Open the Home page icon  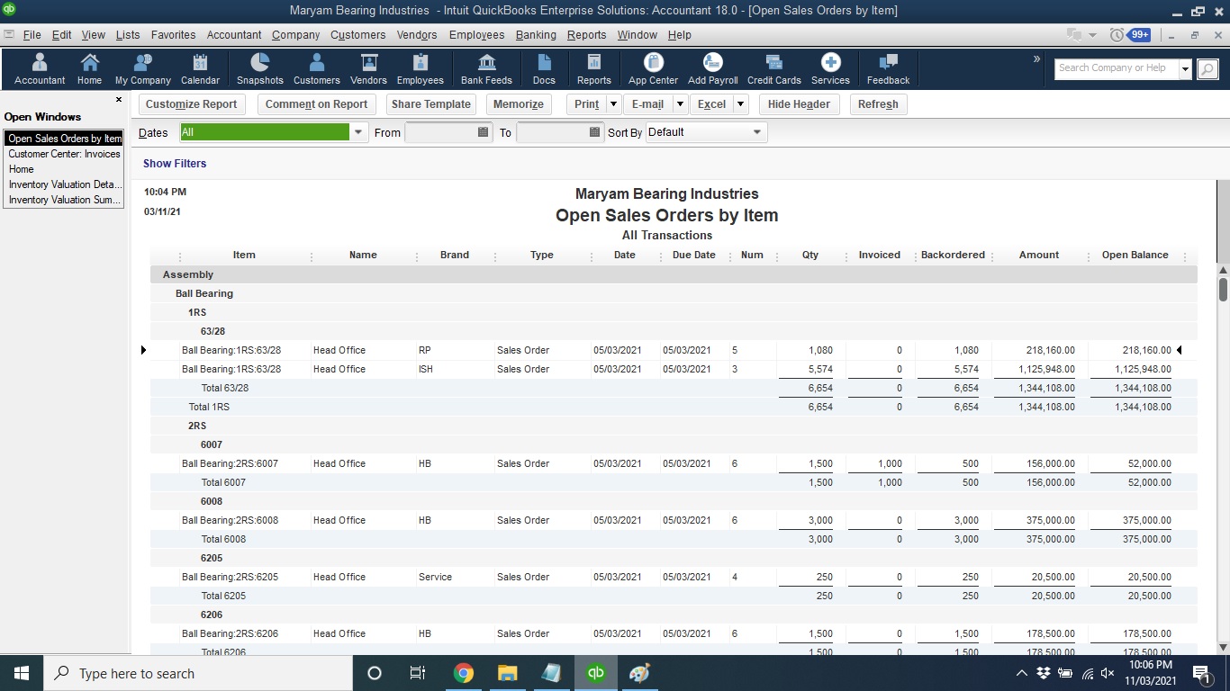(88, 67)
